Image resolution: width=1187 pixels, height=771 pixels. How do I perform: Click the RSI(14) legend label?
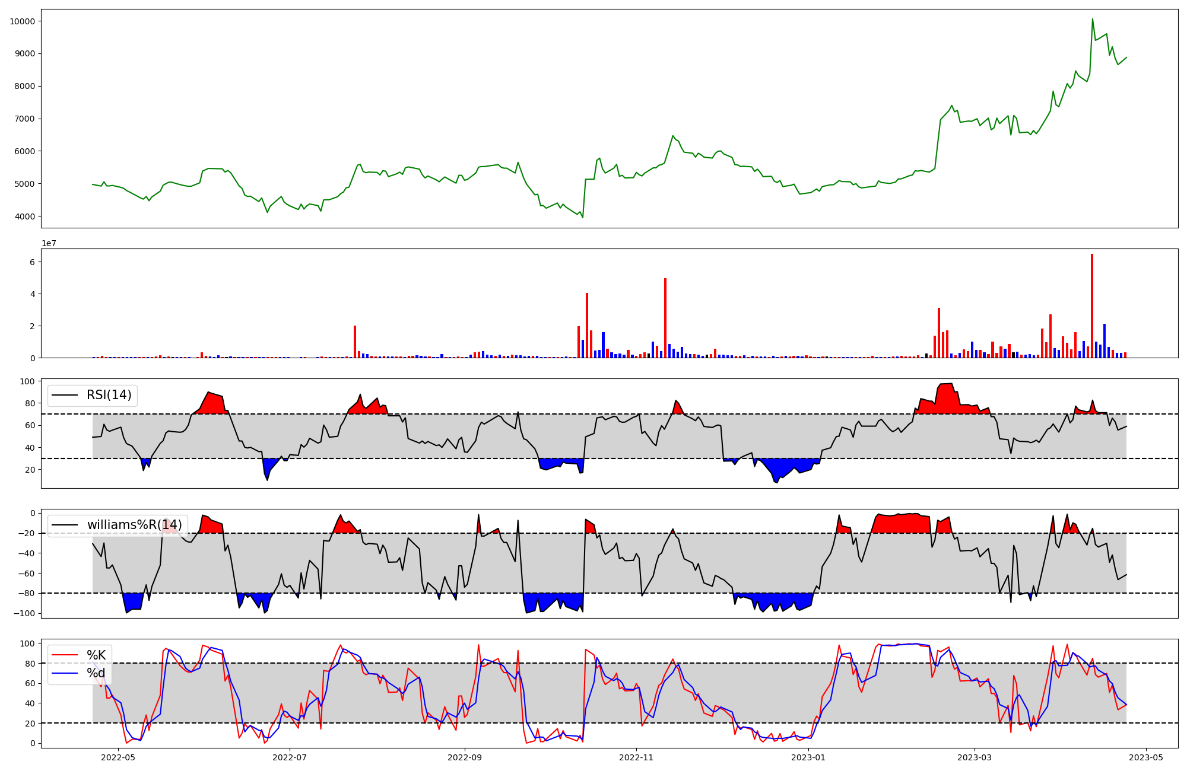pos(109,395)
